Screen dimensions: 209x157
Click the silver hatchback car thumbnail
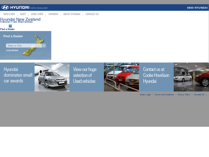point(52,77)
